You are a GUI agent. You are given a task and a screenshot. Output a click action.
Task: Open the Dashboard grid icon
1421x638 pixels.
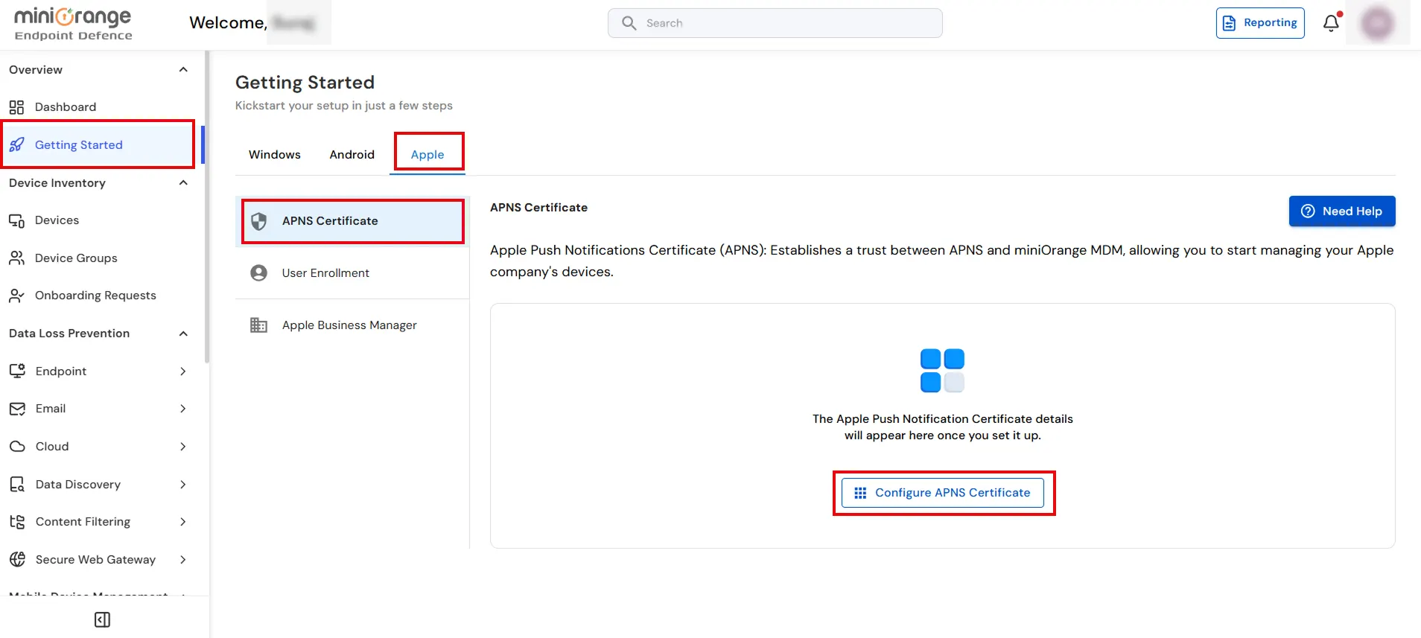click(16, 107)
